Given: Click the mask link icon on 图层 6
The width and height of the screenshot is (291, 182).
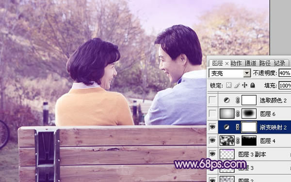Looking at the screenshot, I should click(x=238, y=114).
